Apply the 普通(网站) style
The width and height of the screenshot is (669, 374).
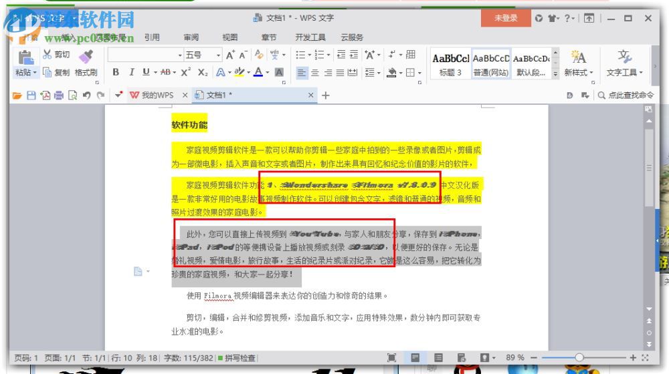click(490, 63)
